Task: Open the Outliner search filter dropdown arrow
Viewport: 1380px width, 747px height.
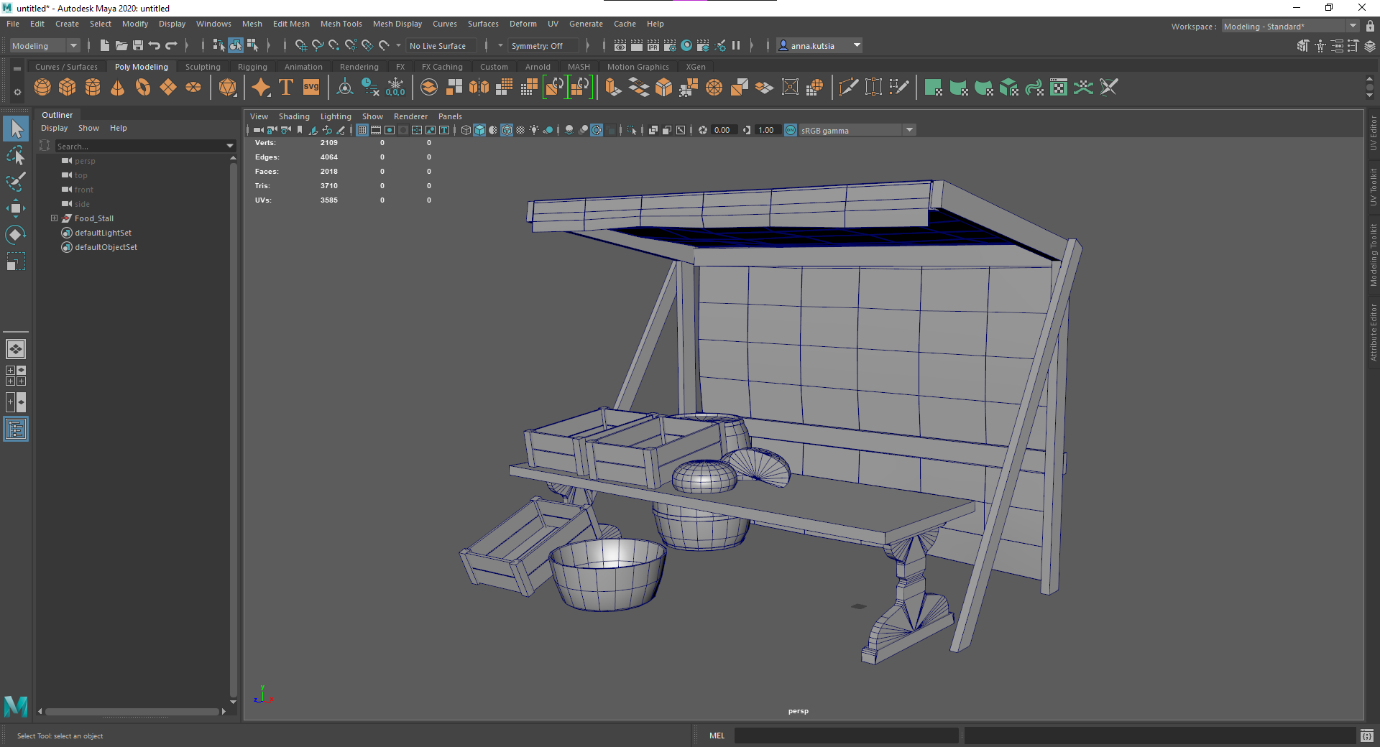Action: [230, 146]
